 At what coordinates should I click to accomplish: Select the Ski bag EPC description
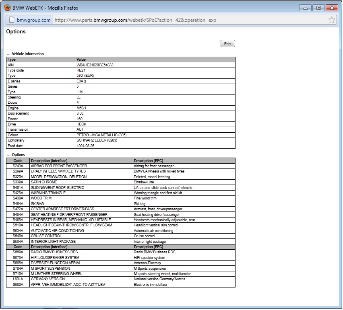140,204
